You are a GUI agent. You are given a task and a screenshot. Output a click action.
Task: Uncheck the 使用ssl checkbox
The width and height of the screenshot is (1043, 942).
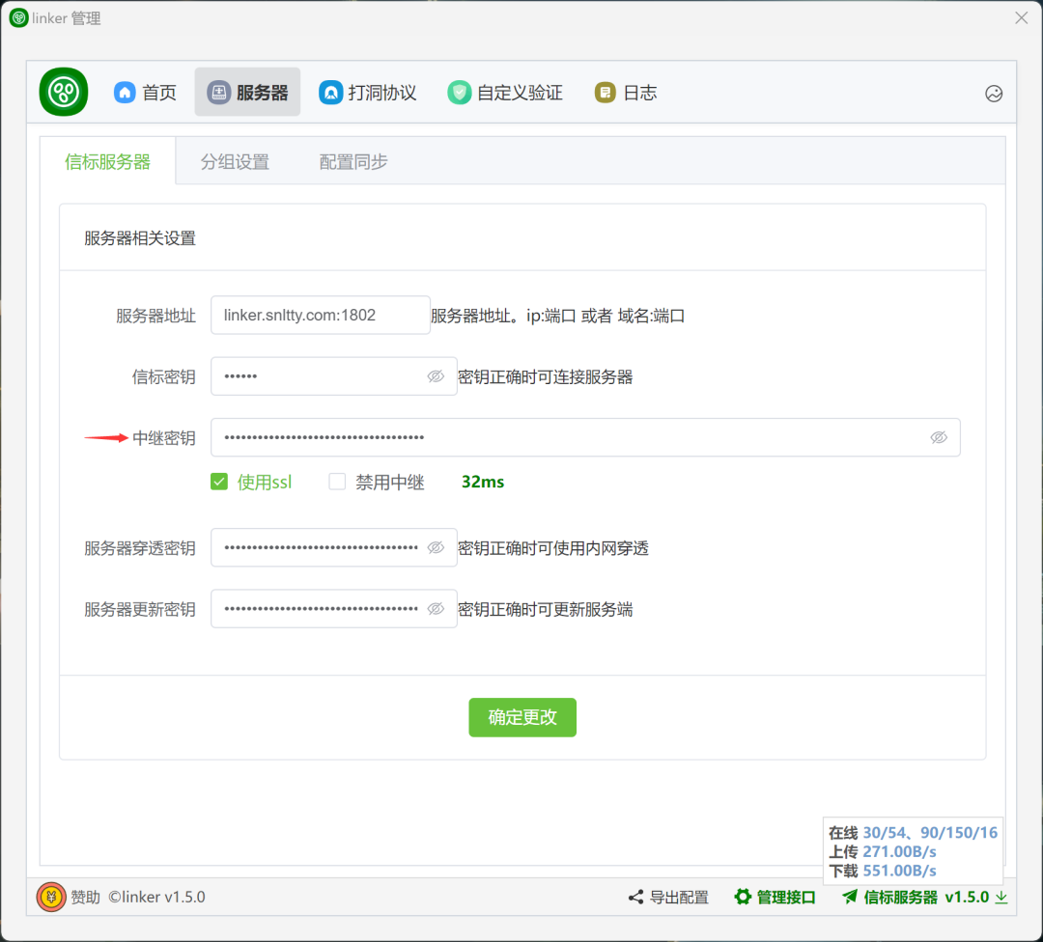[x=219, y=481]
